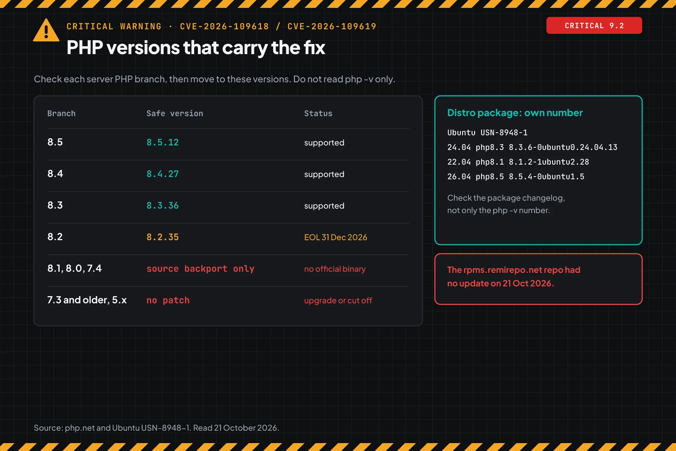Click the 'no official binary' status

pyautogui.click(x=335, y=269)
